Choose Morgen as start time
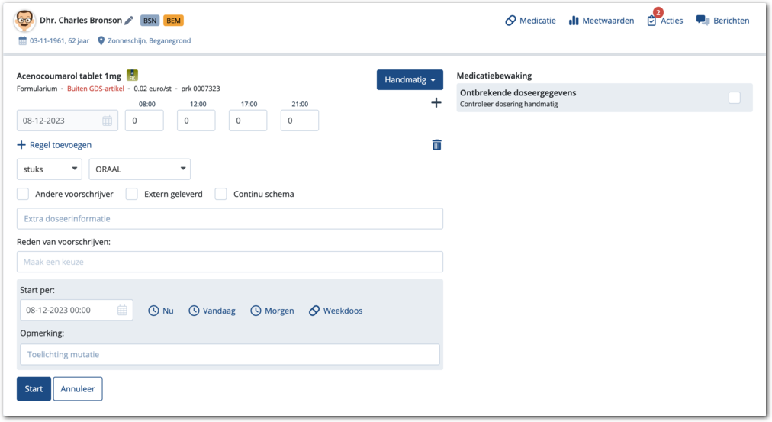Viewport: 772px width, 422px height. tap(272, 311)
